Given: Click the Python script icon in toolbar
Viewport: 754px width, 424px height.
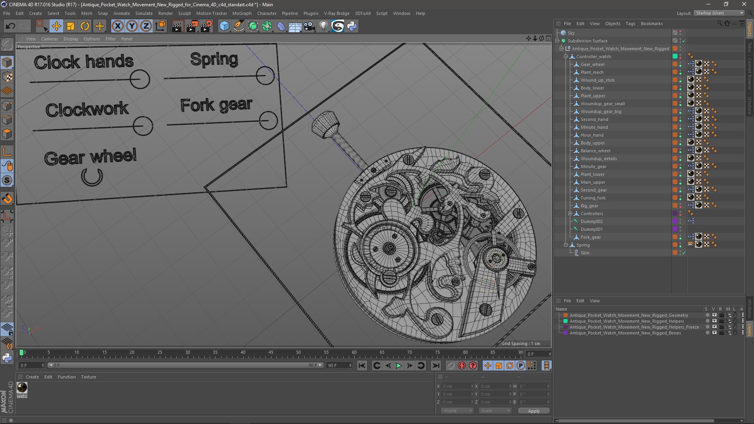Looking at the screenshot, I should pos(352,26).
